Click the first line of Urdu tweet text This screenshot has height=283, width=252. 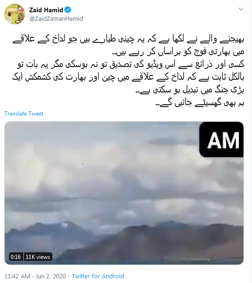(128, 40)
